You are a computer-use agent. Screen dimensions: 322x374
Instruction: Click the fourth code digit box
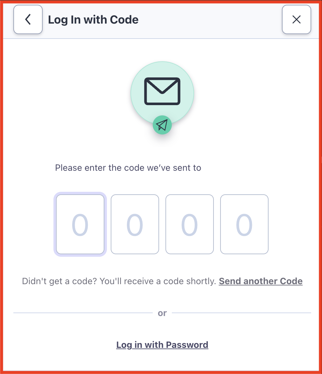pos(244,224)
